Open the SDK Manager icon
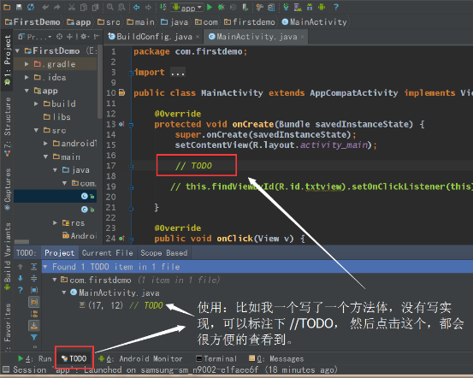 (310, 7)
